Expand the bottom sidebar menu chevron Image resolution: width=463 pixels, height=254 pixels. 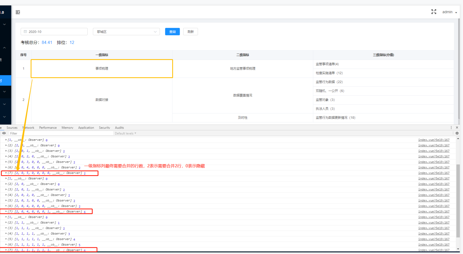tap(5, 117)
